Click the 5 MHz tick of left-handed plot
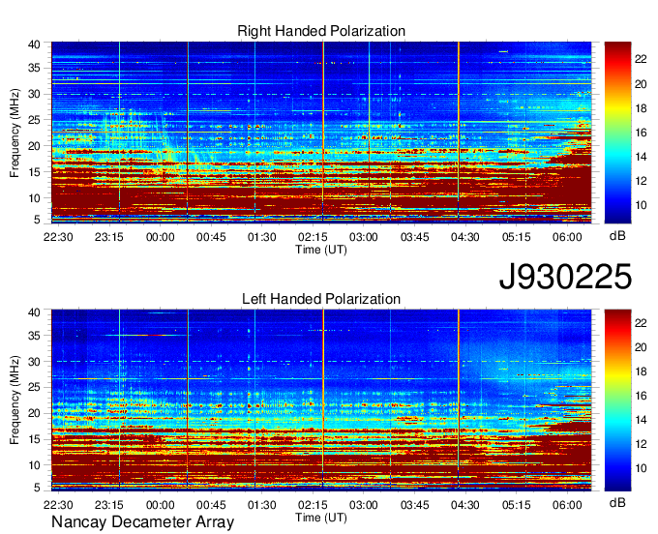This screenshot has width=658, height=534. pyautogui.click(x=38, y=488)
